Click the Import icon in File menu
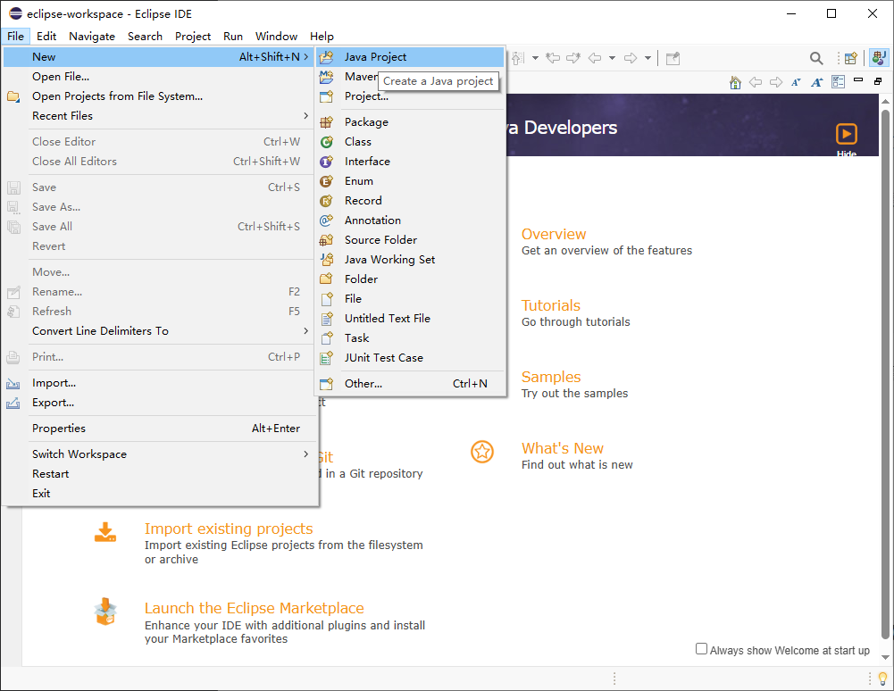The image size is (894, 691). coord(13,384)
